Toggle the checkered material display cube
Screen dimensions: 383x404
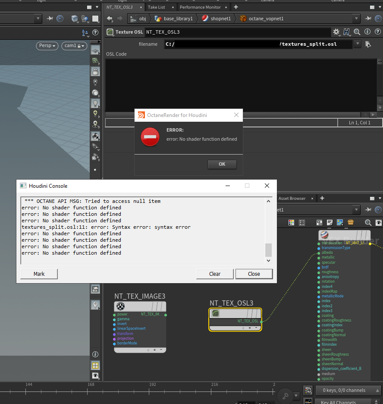pyautogui.click(x=95, y=136)
